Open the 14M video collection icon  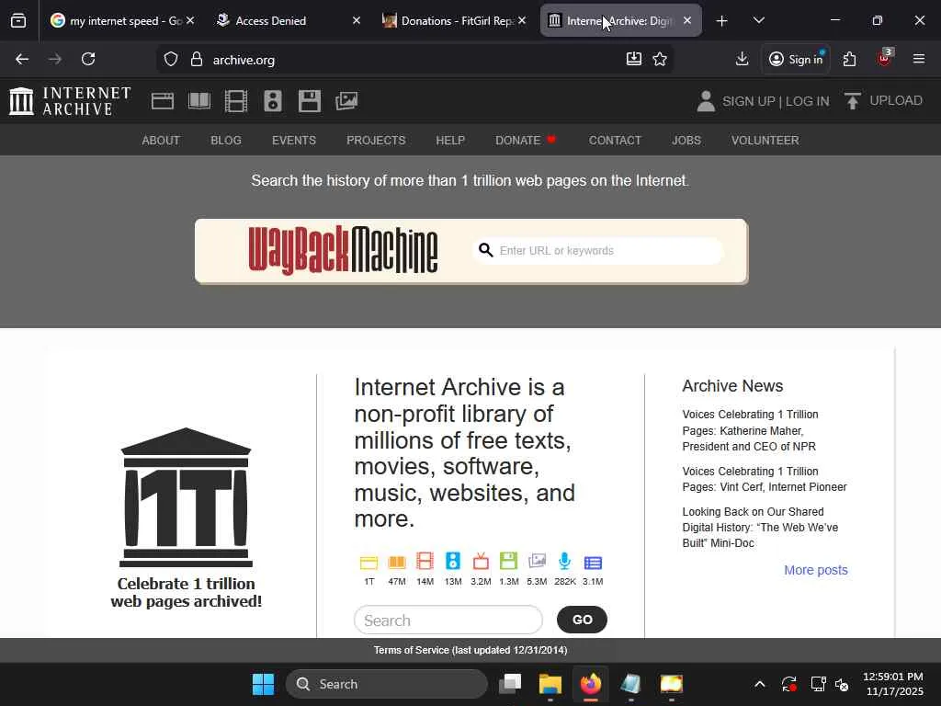(x=425, y=562)
